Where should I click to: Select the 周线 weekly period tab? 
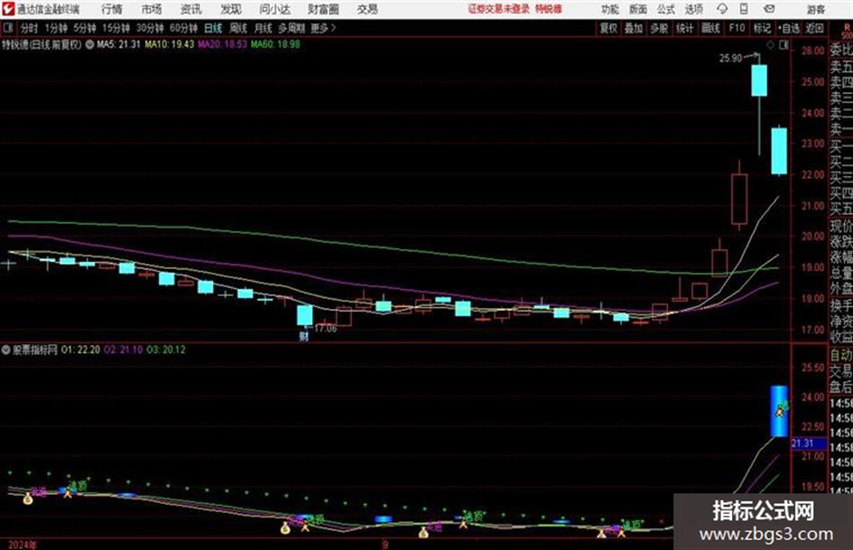[238, 28]
